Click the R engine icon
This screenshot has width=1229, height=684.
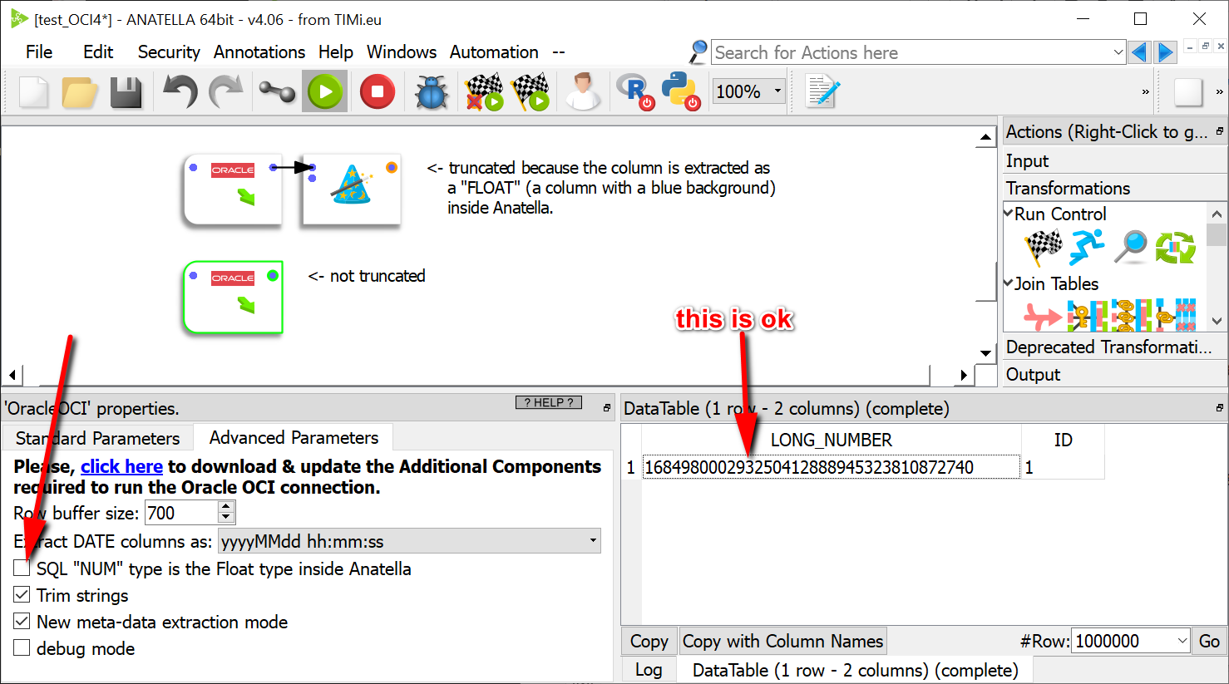[x=634, y=91]
